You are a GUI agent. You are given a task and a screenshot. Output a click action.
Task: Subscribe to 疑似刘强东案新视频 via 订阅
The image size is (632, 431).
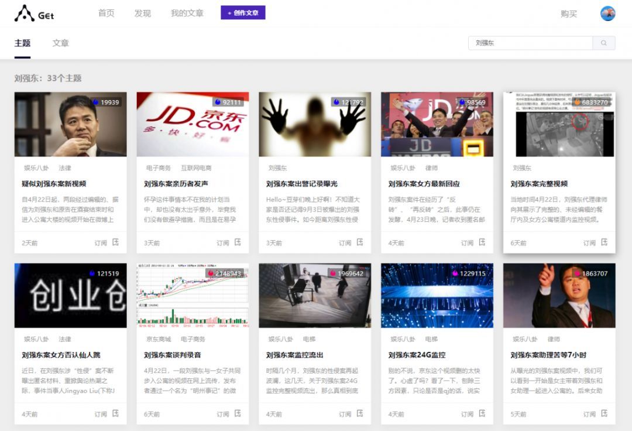(x=101, y=242)
